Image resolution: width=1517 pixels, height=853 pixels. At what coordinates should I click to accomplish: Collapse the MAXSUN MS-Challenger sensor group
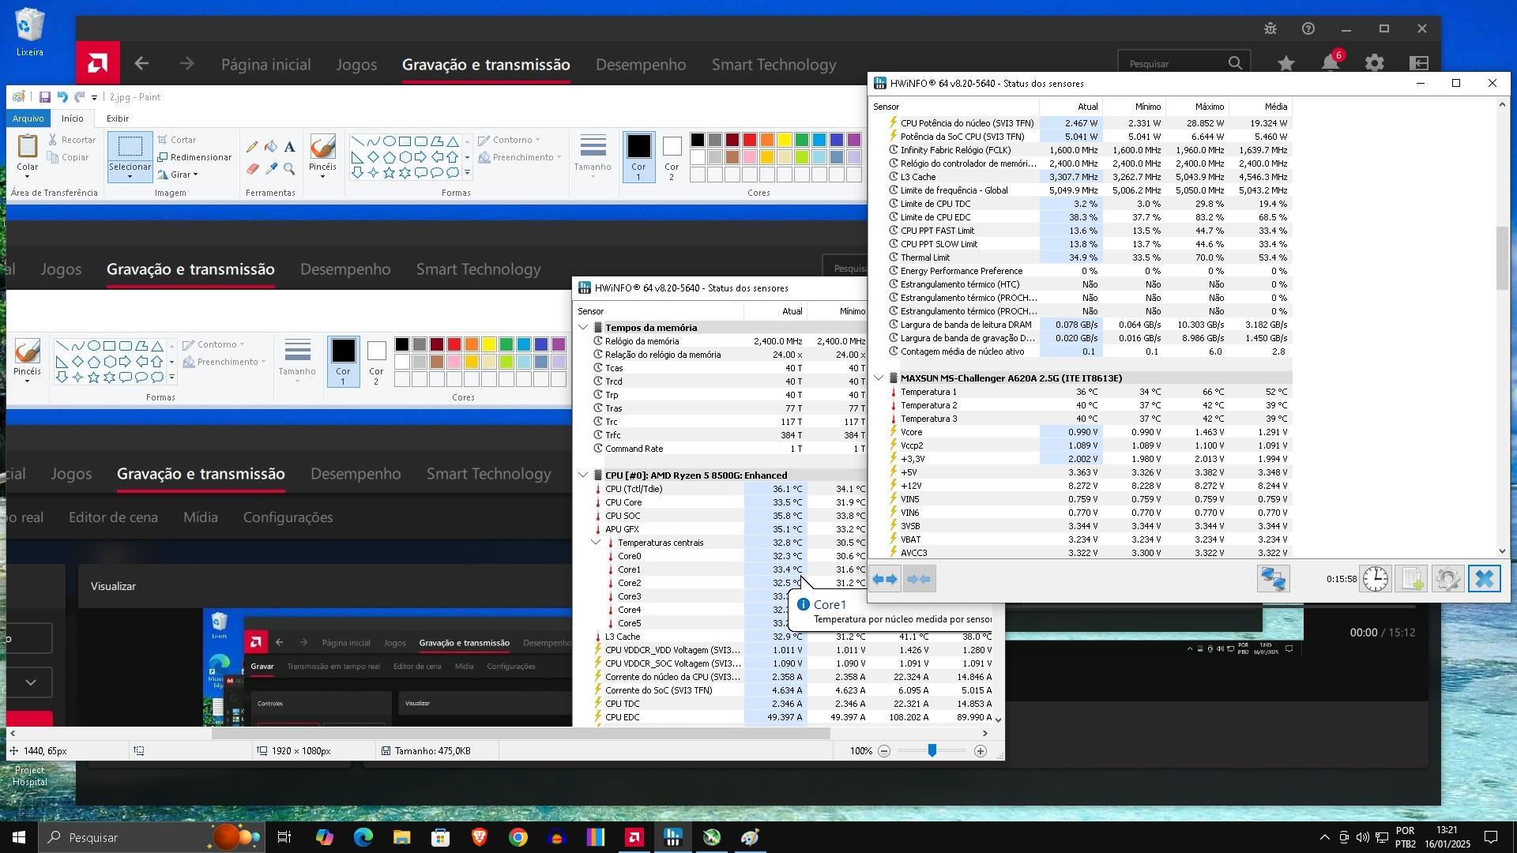point(879,378)
